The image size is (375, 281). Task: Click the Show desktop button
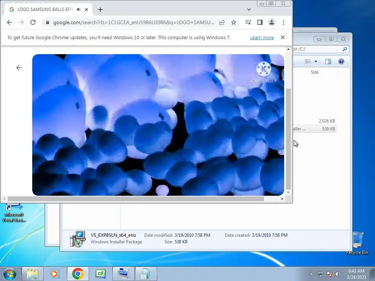point(372,274)
